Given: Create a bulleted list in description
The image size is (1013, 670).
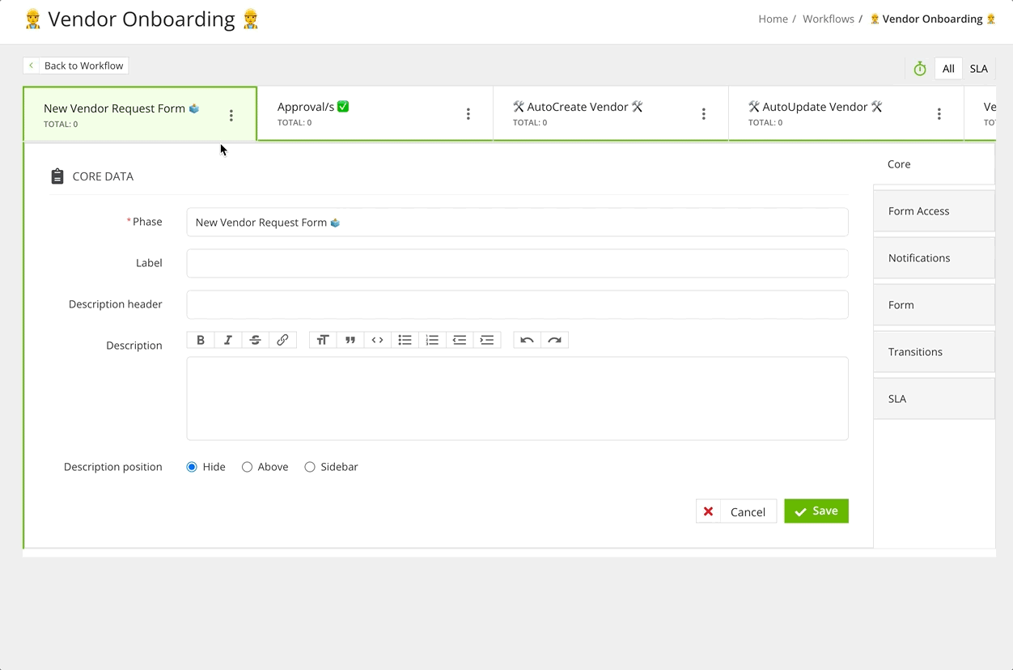Looking at the screenshot, I should (405, 340).
